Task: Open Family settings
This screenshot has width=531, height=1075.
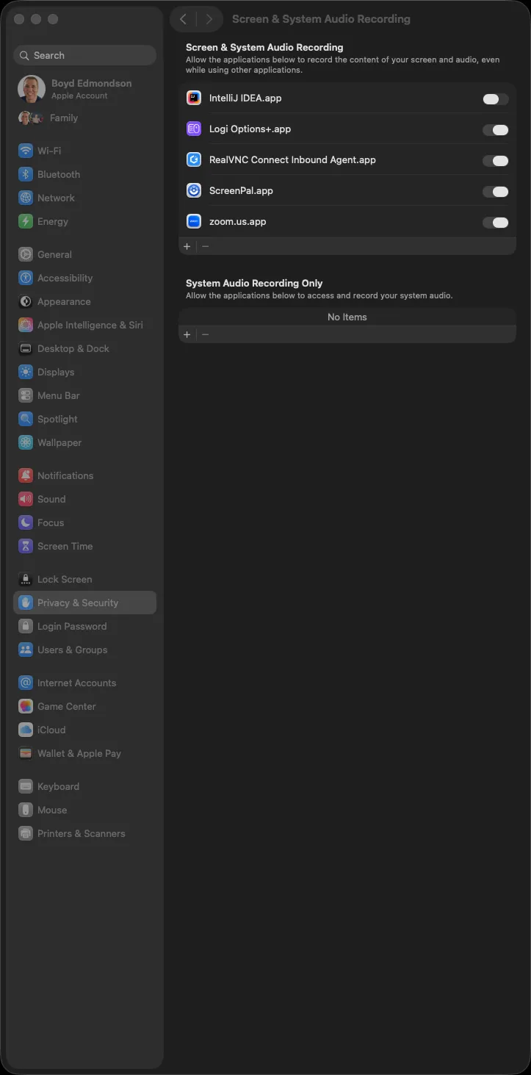Action: tap(84, 118)
